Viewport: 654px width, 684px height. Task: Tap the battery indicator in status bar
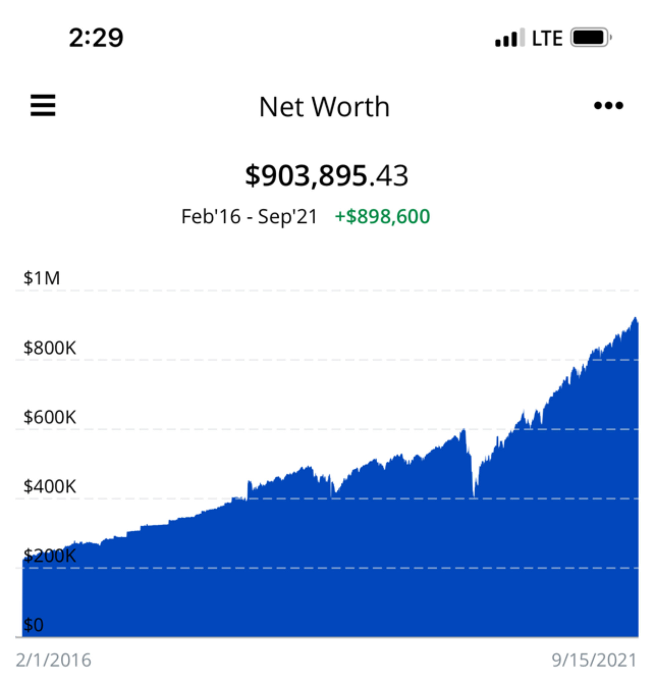(591, 37)
